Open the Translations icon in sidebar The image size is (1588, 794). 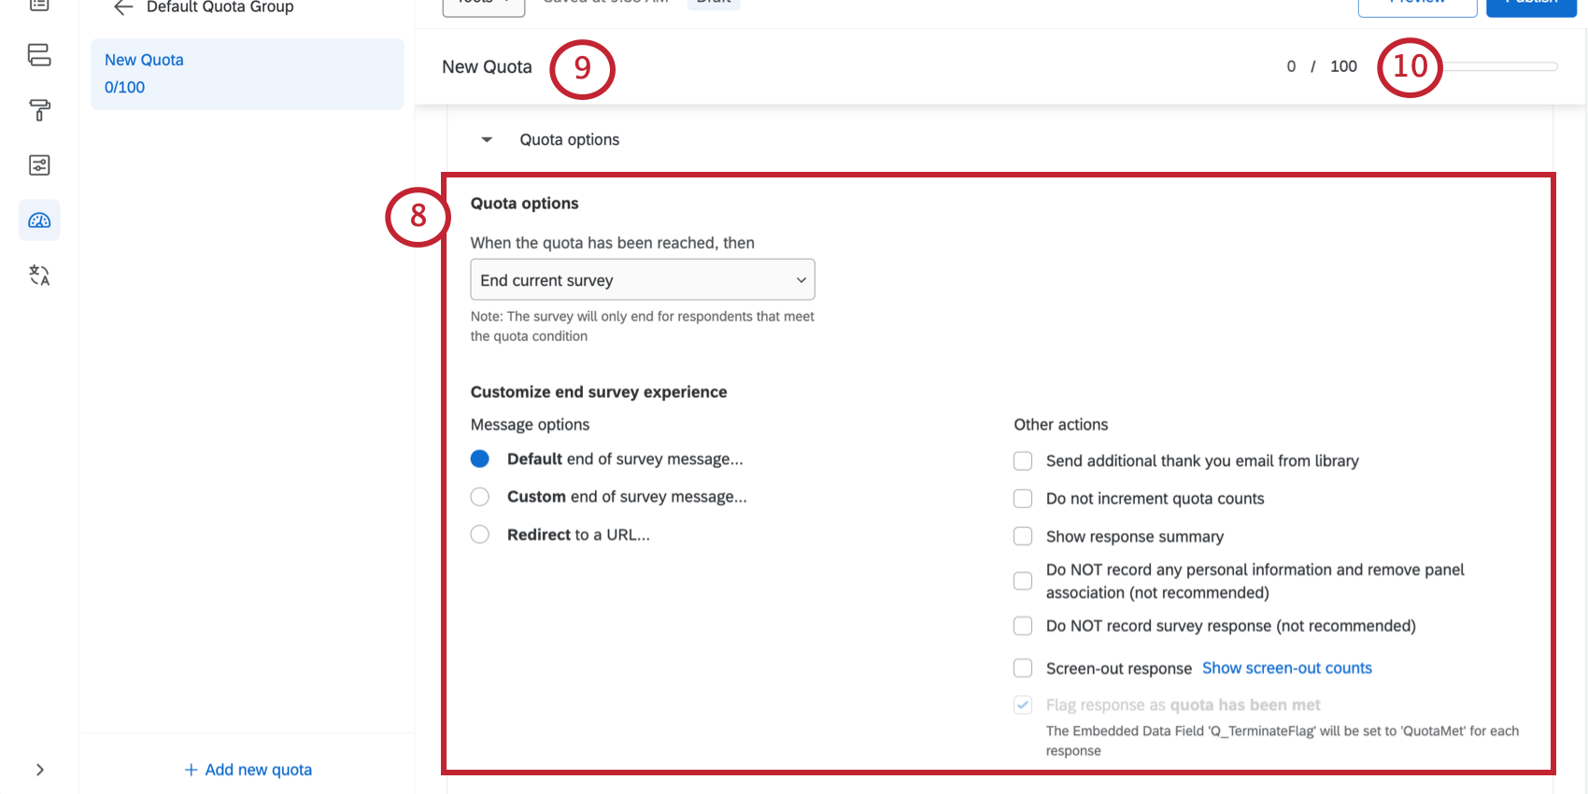tap(39, 276)
